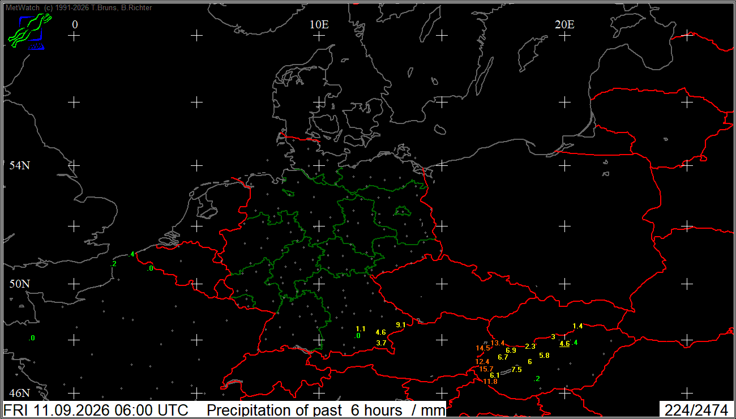Select the 1.4 value in northern Hungary
This screenshot has width=736, height=419.
577,326
